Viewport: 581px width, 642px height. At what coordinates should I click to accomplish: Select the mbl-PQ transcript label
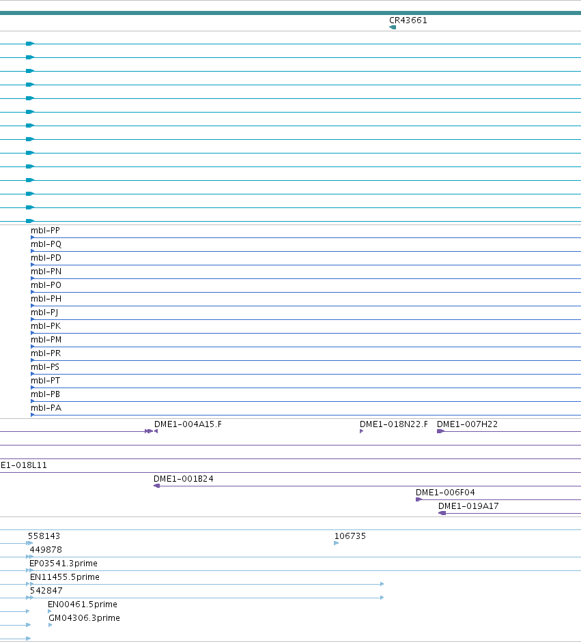(46, 244)
